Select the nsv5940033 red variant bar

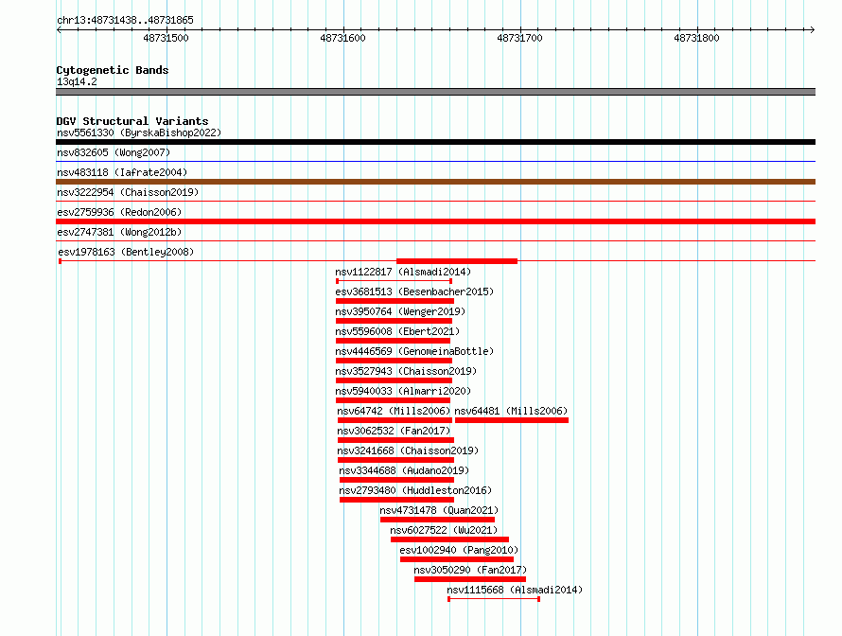click(x=393, y=400)
